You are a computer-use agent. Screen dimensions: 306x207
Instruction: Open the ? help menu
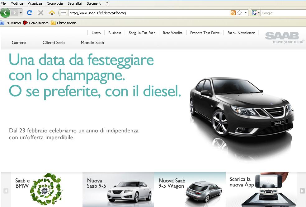click(x=107, y=3)
